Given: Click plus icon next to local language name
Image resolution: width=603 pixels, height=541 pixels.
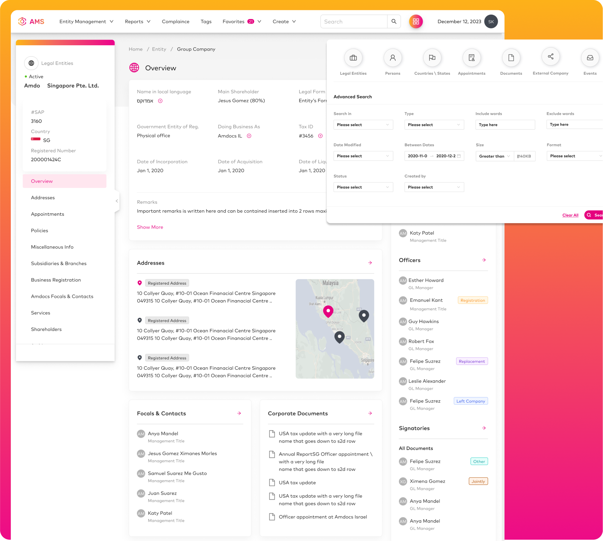Looking at the screenshot, I should pos(160,101).
